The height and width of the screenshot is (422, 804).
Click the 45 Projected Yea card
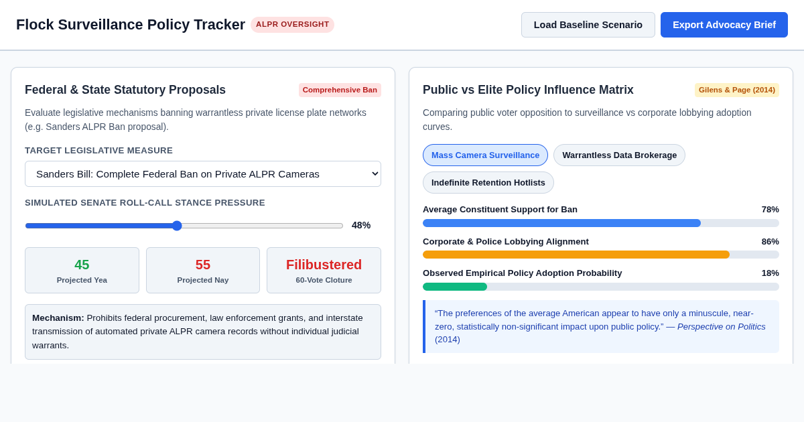tap(82, 271)
